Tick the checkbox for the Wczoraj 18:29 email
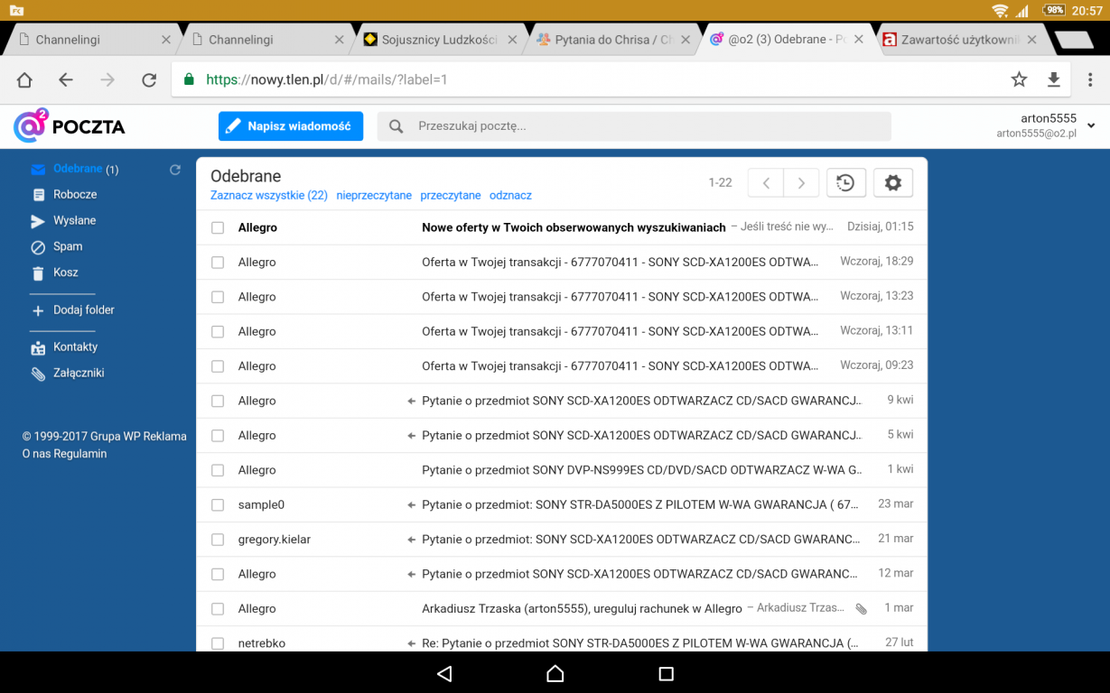 tap(218, 263)
